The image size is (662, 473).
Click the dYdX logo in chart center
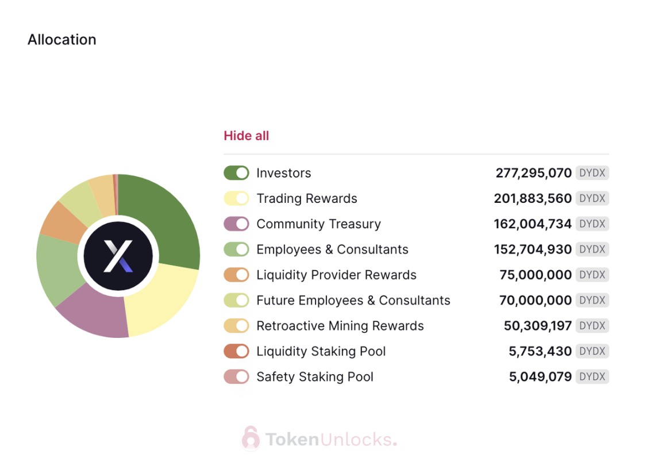click(118, 256)
